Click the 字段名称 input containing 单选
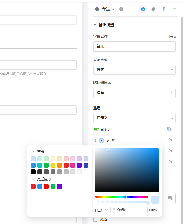Image resolution: width=185 pixels, height=224 pixels. (134, 47)
